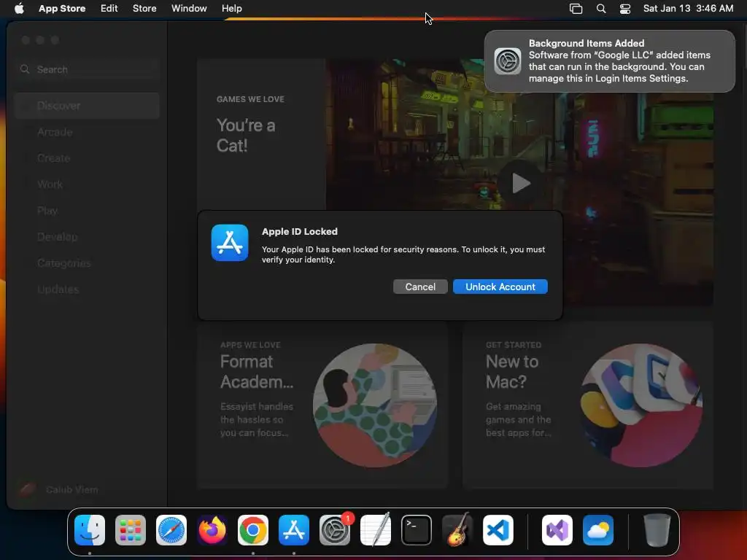Viewport: 747px width, 560px height.
Task: Open the cloud weather app in Dock
Action: [598, 530]
